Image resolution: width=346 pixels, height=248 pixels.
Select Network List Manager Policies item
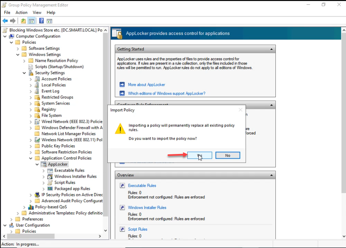point(68,134)
